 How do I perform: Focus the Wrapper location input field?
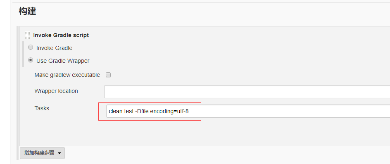[247, 92]
